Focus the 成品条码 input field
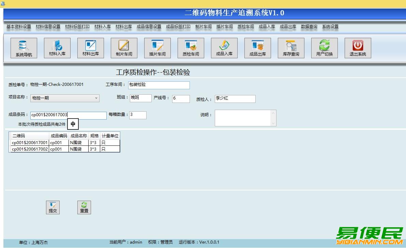 click(68, 115)
